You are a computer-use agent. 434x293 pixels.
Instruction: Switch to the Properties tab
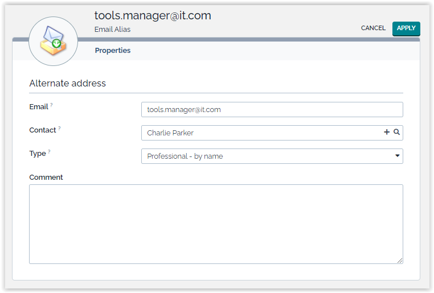click(x=113, y=50)
